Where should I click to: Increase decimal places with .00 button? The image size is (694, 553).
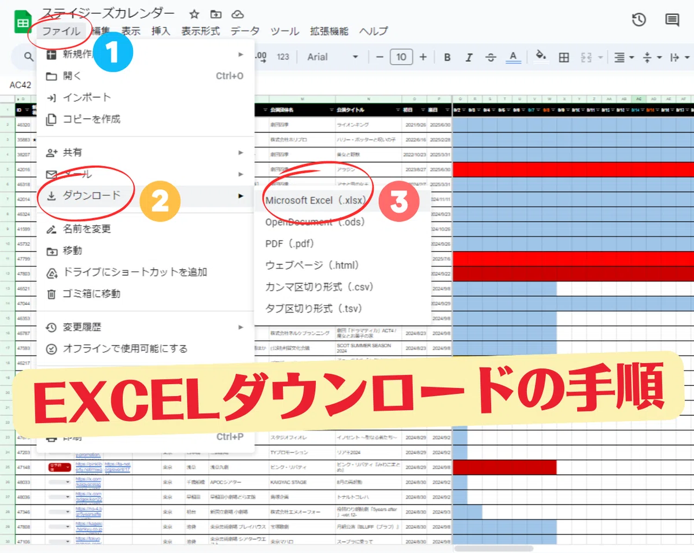pyautogui.click(x=260, y=56)
